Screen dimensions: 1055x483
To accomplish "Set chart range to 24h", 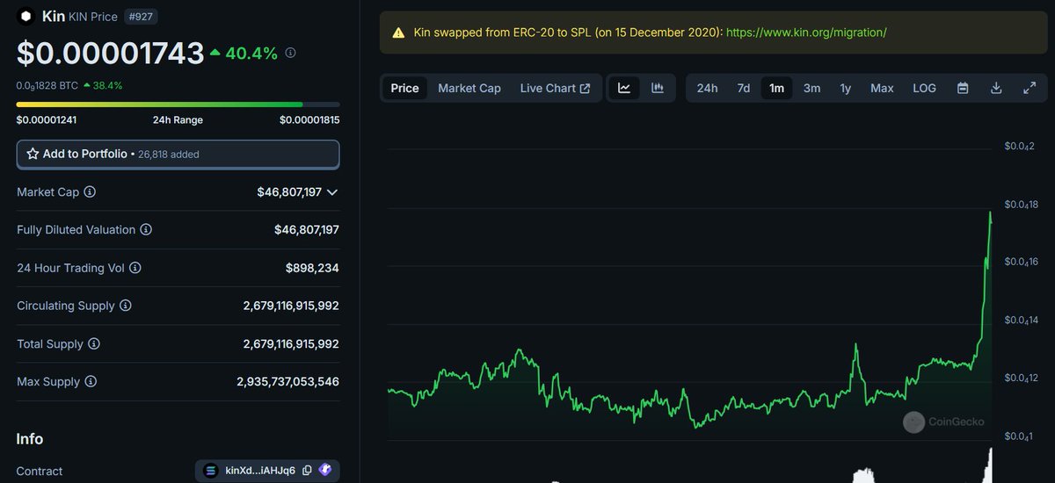I will (707, 88).
